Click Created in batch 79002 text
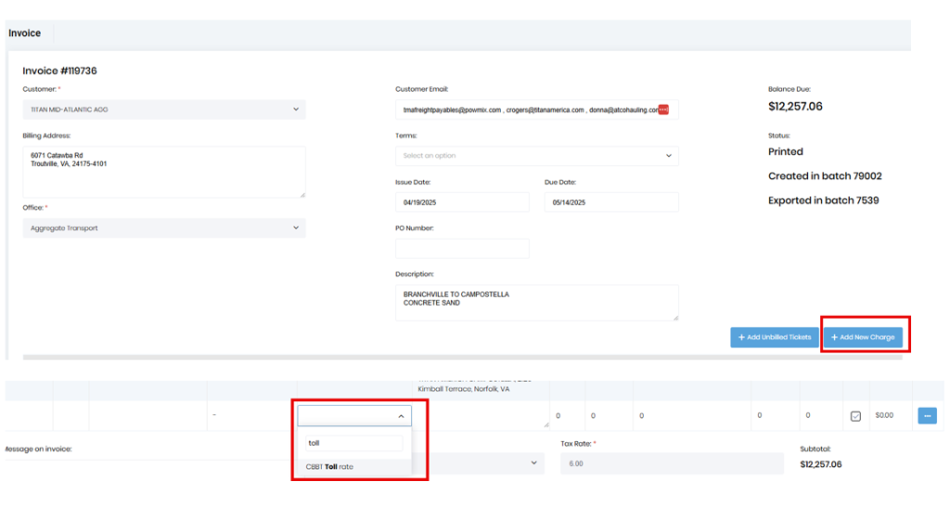 (825, 176)
